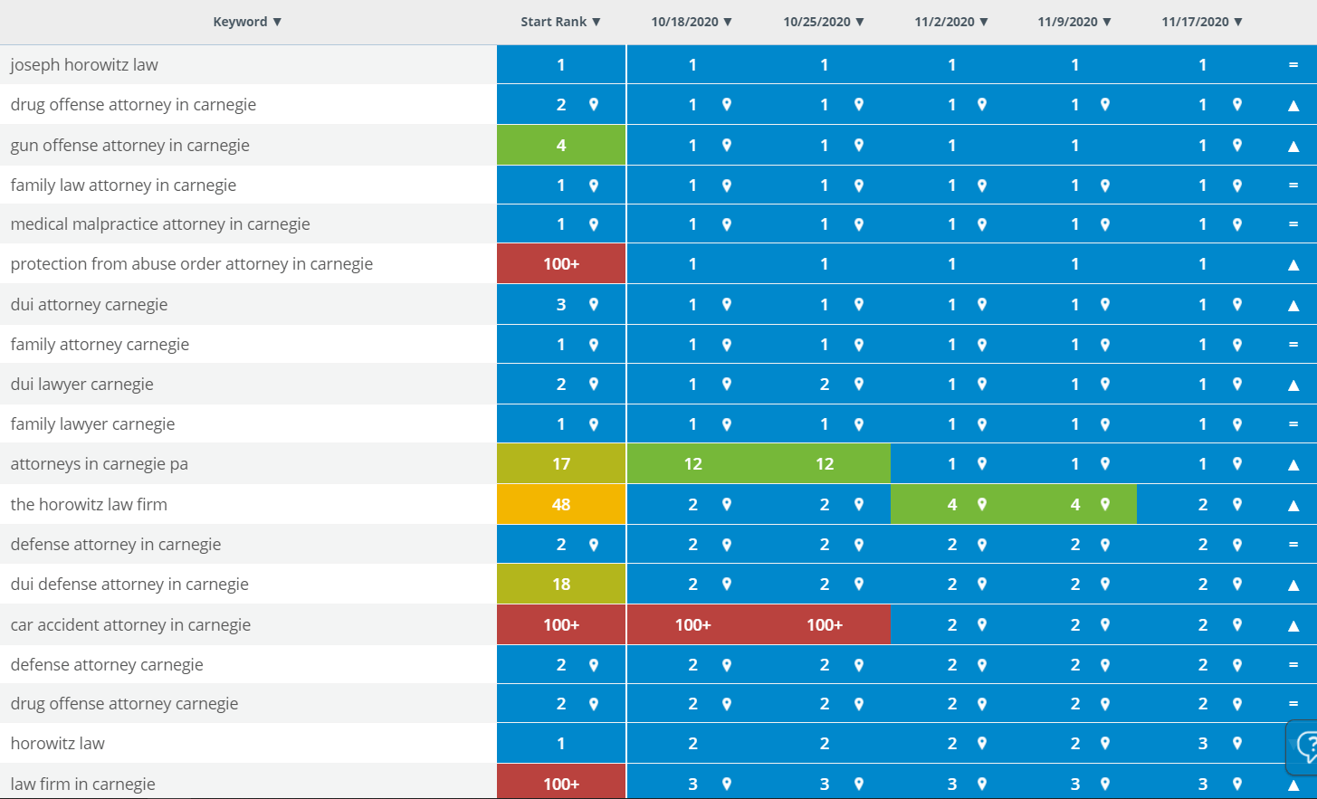1317x799 pixels.
Task: Select keyword joseph horowitz law
Action: coord(84,64)
